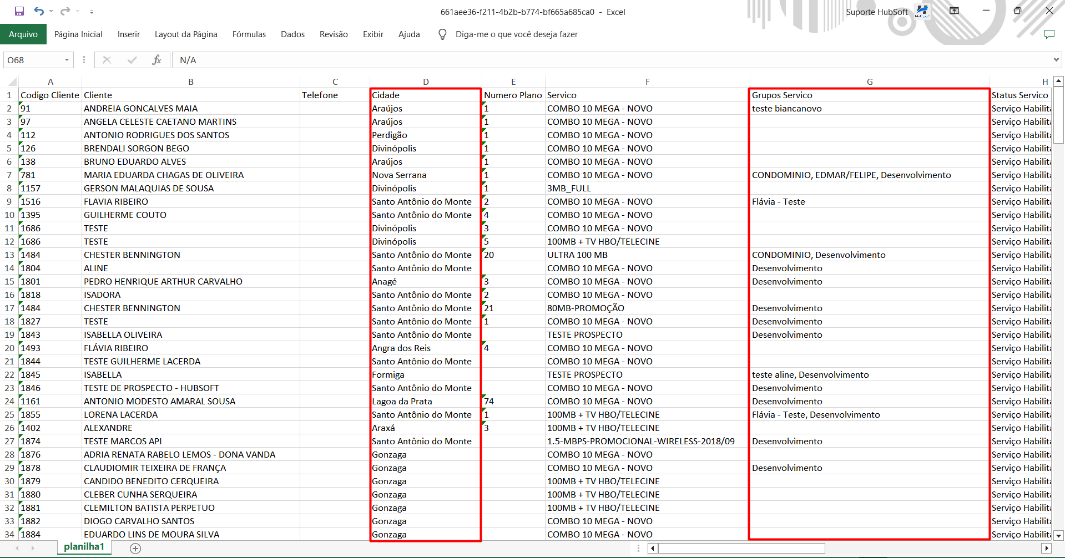This screenshot has height=558, width=1065.
Task: Select cell 'Lagoa da Prata'
Action: point(426,401)
